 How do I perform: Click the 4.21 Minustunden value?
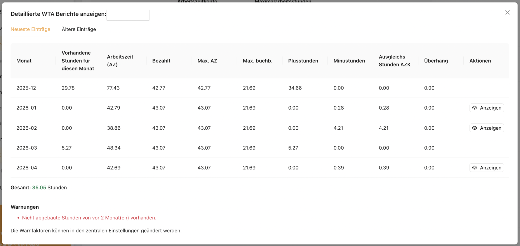tap(338, 128)
